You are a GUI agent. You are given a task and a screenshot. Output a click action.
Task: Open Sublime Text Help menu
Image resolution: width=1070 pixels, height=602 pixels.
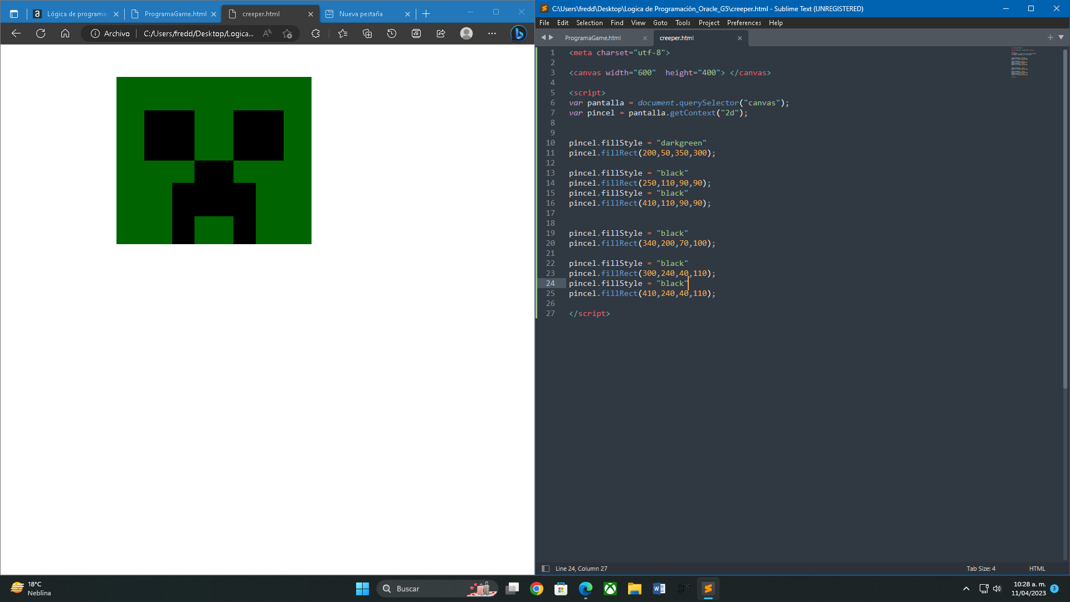click(x=776, y=23)
